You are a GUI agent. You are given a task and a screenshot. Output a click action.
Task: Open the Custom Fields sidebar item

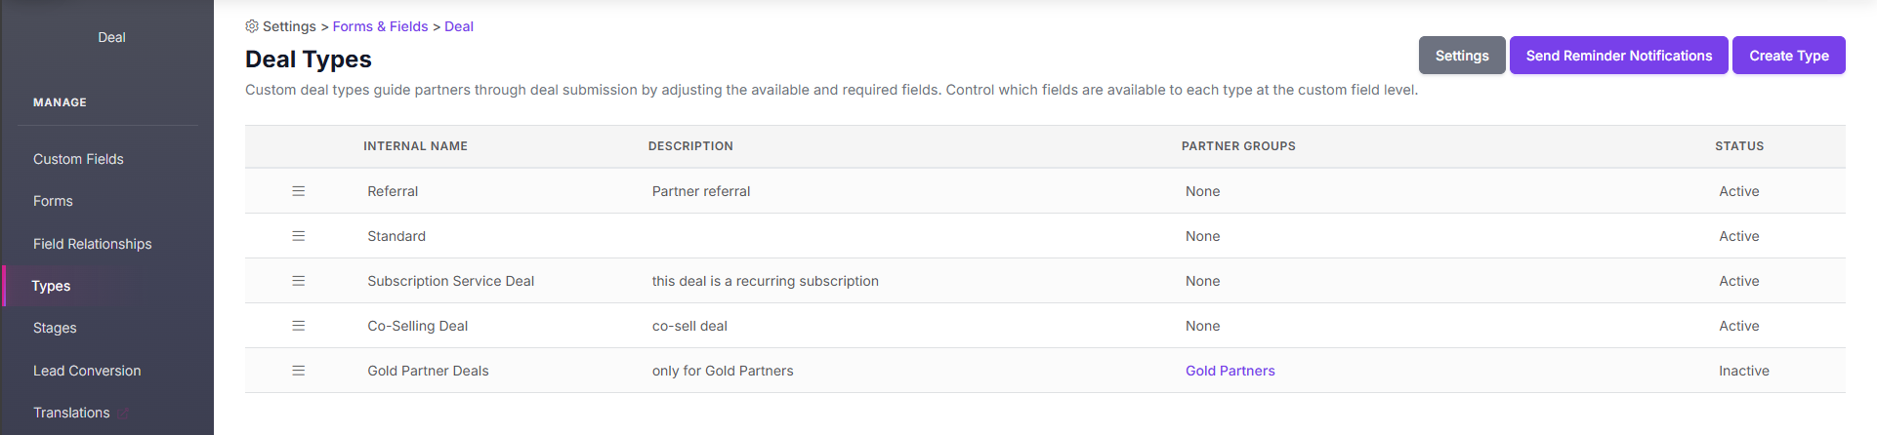[78, 159]
